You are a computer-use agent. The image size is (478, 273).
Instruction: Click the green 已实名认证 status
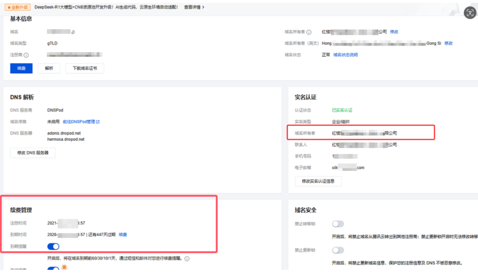tap(342, 110)
